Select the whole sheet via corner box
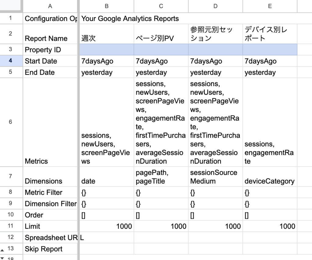Viewport: 312px width, 260px height. pos(11,6)
